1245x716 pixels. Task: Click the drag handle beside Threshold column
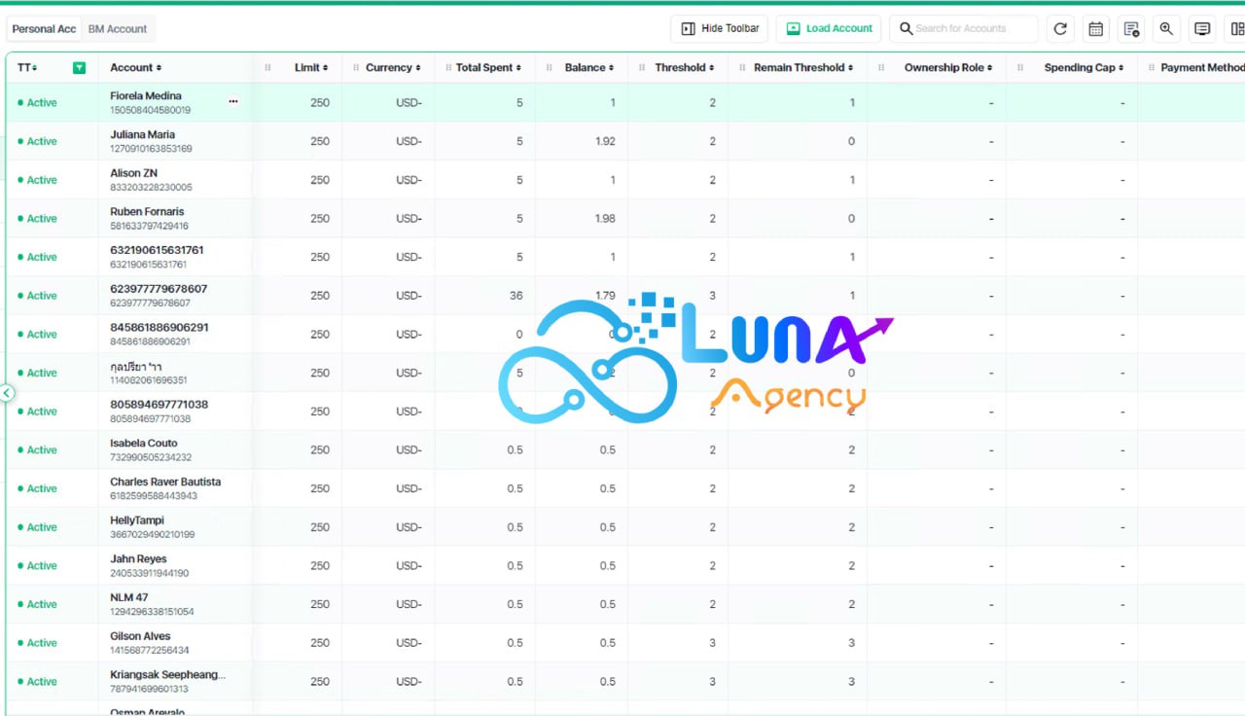click(642, 68)
